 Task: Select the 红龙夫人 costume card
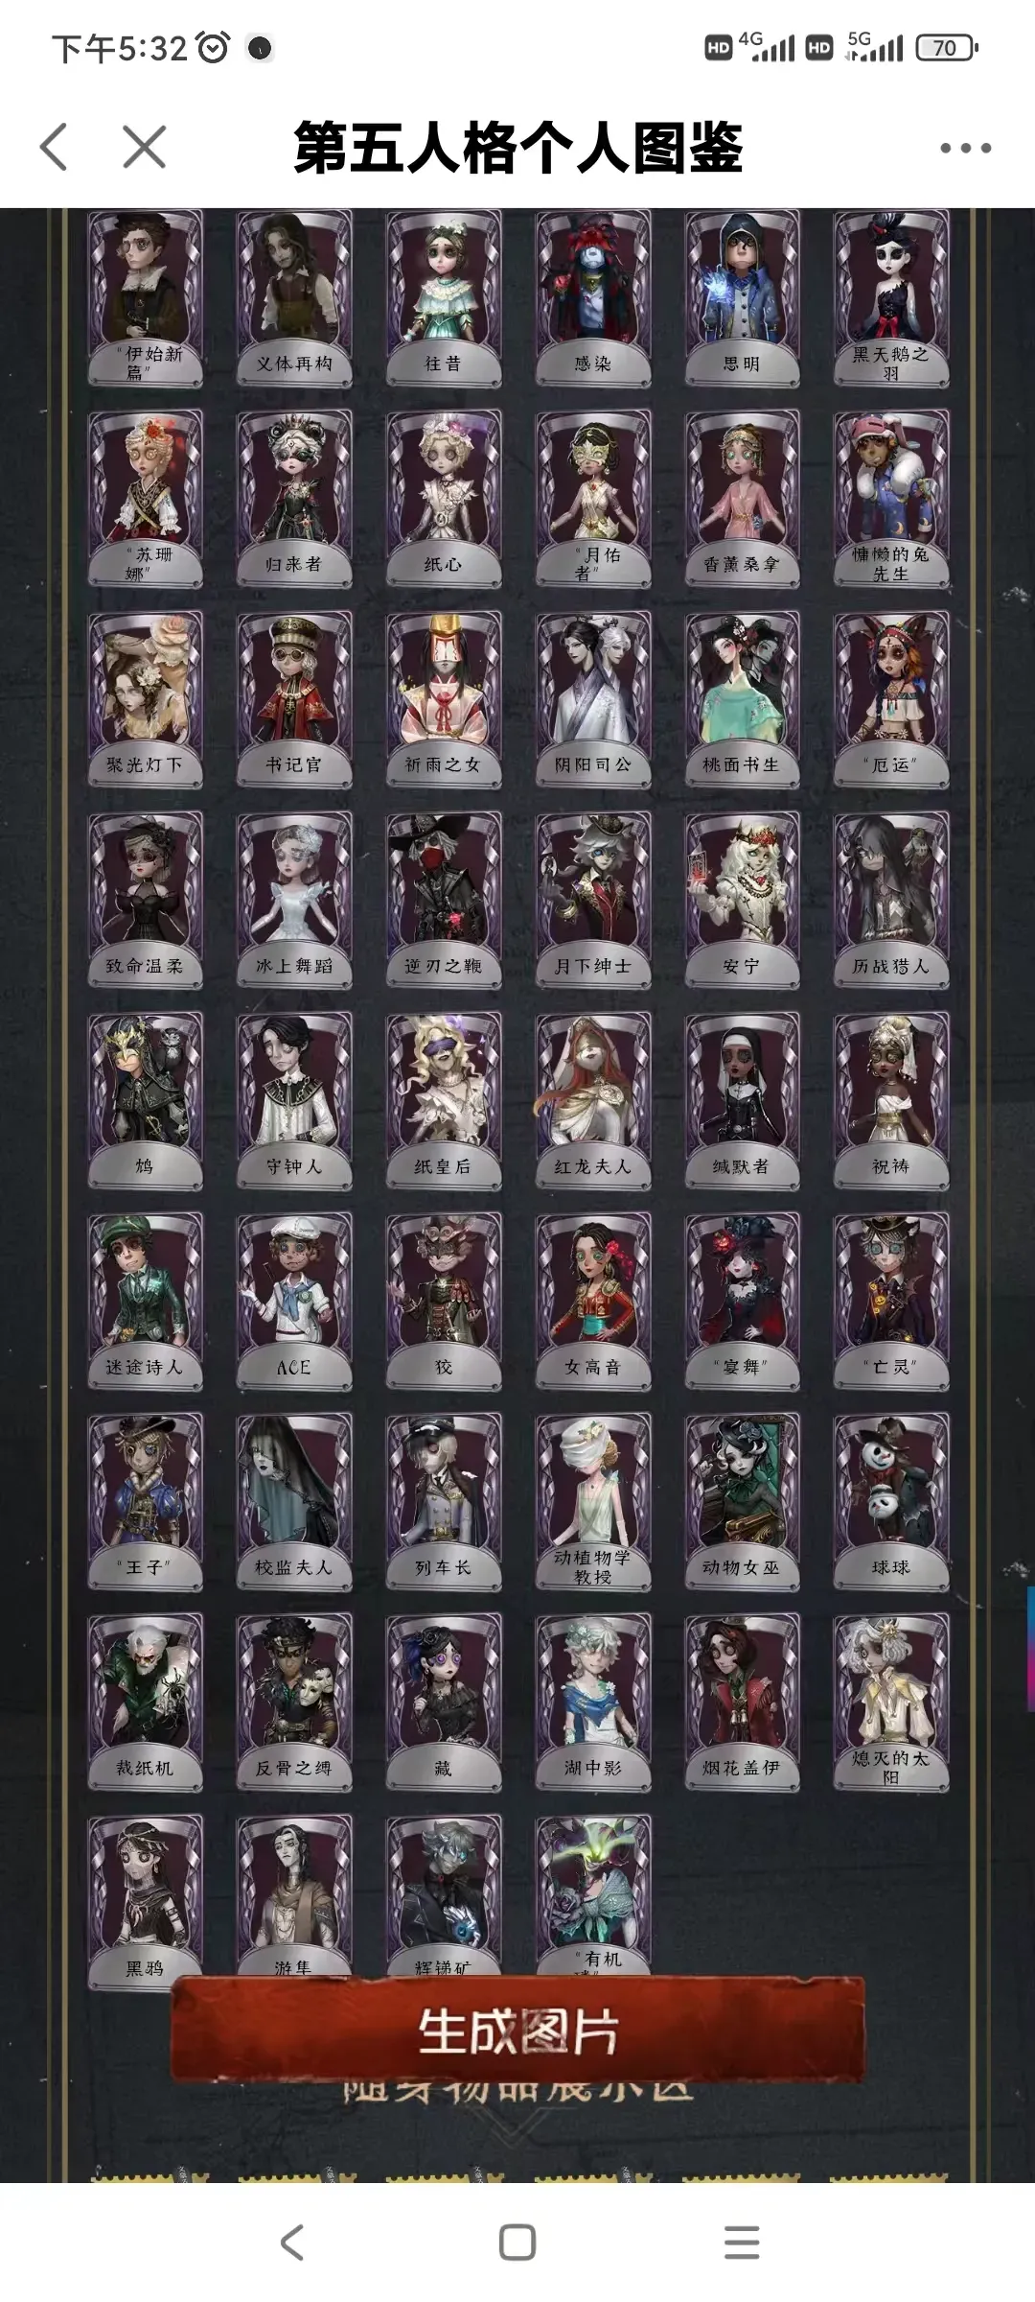(593, 1100)
